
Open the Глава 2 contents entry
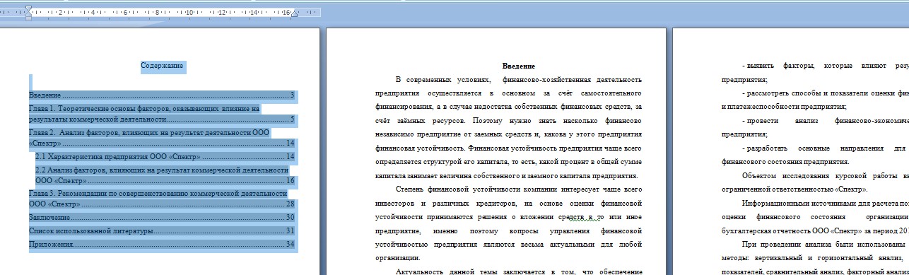pyautogui.click(x=162, y=137)
